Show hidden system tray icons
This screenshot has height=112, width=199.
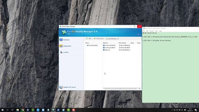click(172, 110)
